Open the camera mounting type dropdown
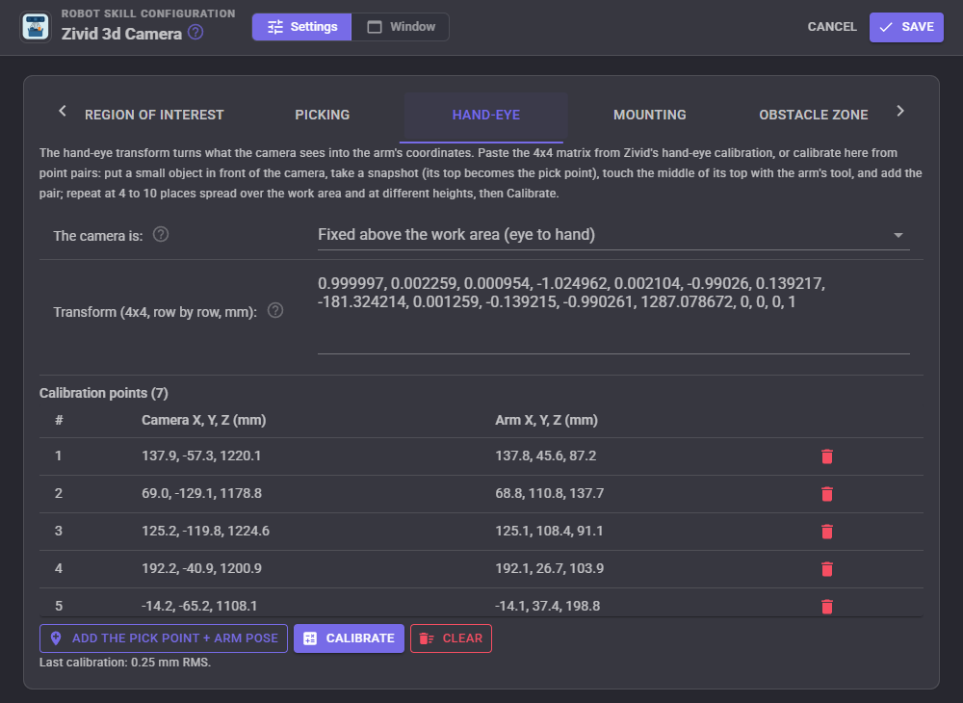The height and width of the screenshot is (703, 963). click(613, 235)
